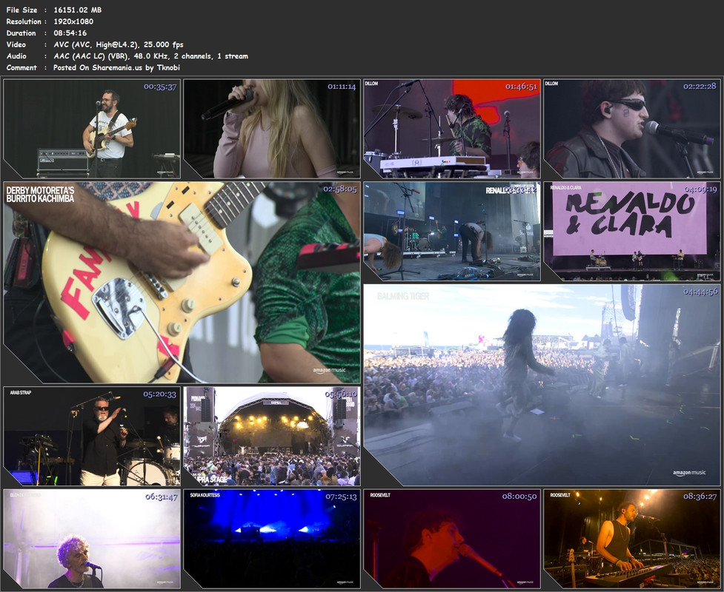Click the amazon music logo in Balming Tiger frame
The height and width of the screenshot is (592, 724).
point(689,473)
